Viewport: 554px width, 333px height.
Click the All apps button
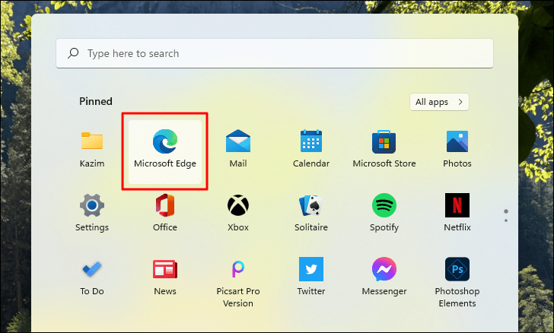point(439,102)
